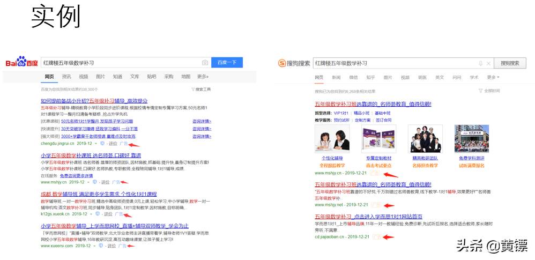Click chengdu.jingrui.cn result URL

point(57,143)
